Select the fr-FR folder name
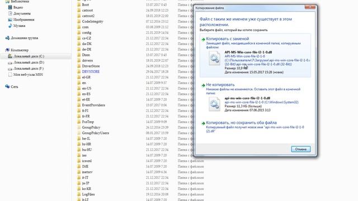The width and height of the screenshot is (358, 201). [x=86, y=116]
